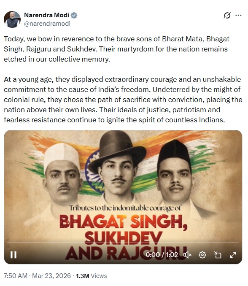Click the 'Tributes to the indomitable courage' caption

[x=125, y=208]
